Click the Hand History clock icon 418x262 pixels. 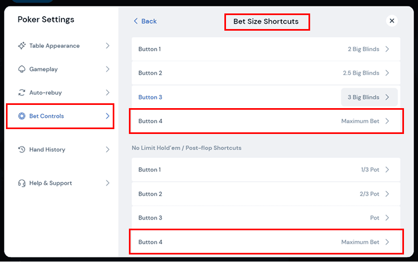[x=22, y=150]
